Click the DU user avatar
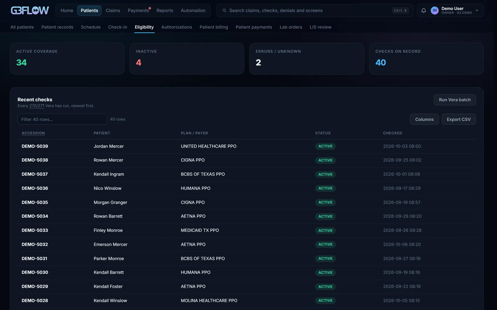This screenshot has width=497, height=310. (435, 11)
